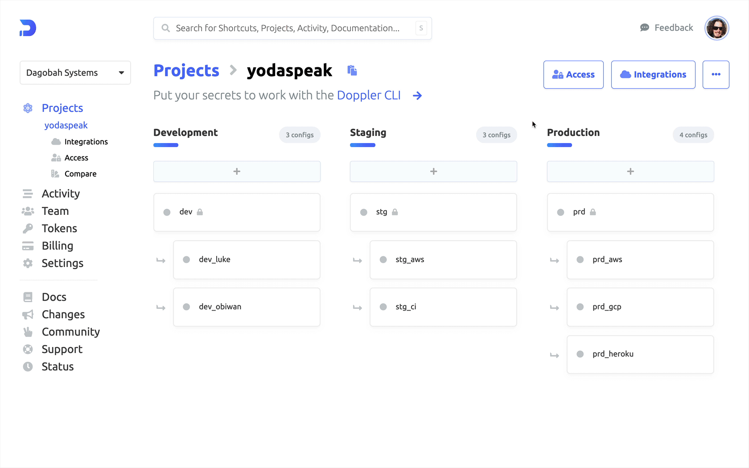Click the Team people icon
749x468 pixels.
pyautogui.click(x=28, y=211)
